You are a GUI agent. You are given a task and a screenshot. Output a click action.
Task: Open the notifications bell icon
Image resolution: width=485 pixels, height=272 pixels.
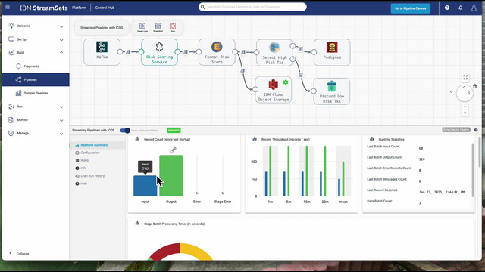(460, 8)
